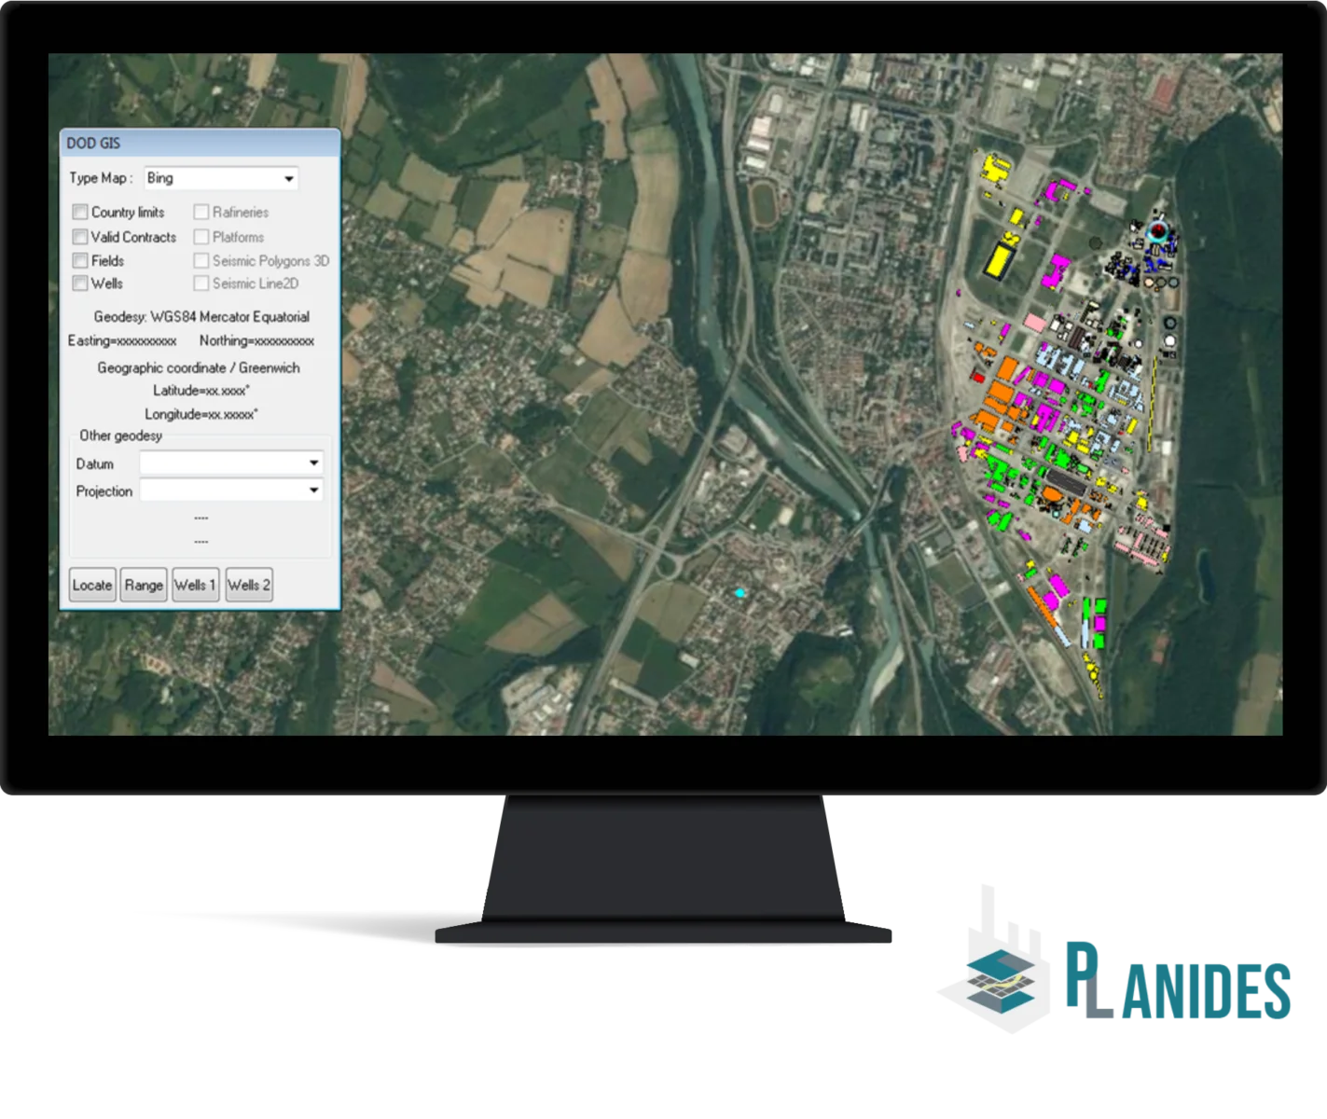This screenshot has width=1327, height=1119.
Task: Enable the Country limits checkbox
Action: tap(80, 213)
